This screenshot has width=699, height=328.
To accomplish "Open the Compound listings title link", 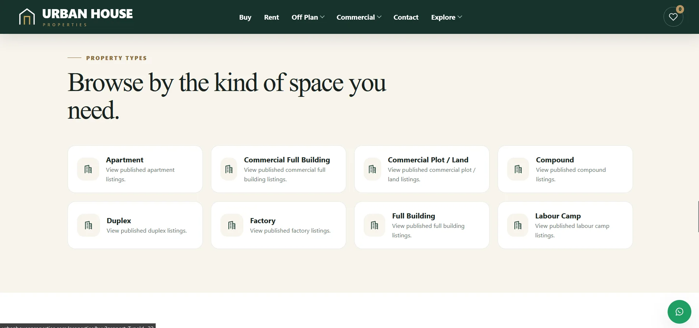I will tap(555, 160).
